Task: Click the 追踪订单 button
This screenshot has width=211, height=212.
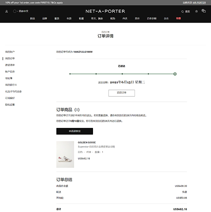Action: point(122,93)
